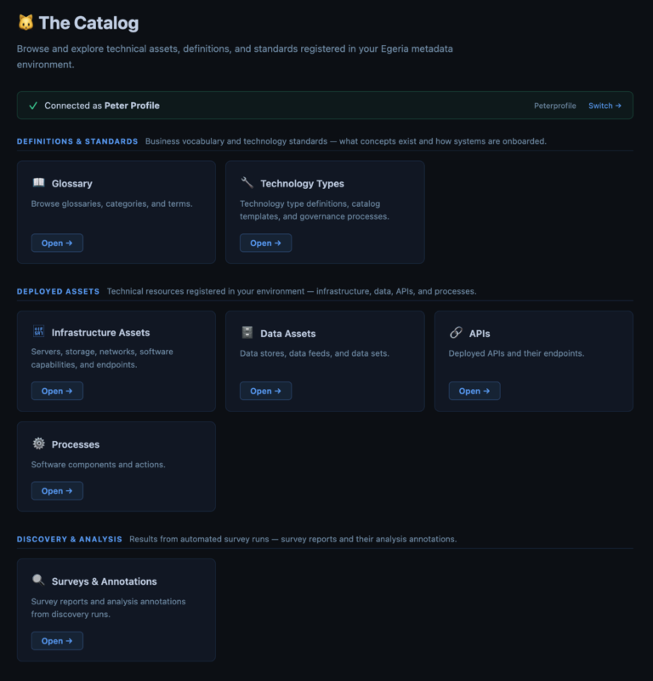Click the Peterprofile username label

tap(555, 106)
